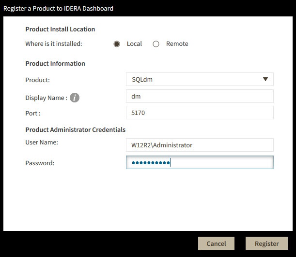Click the "Password:" field label
The width and height of the screenshot is (296, 257).
40,163
